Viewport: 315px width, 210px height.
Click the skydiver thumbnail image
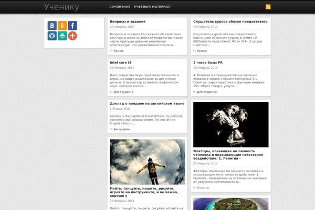[x=148, y=162]
